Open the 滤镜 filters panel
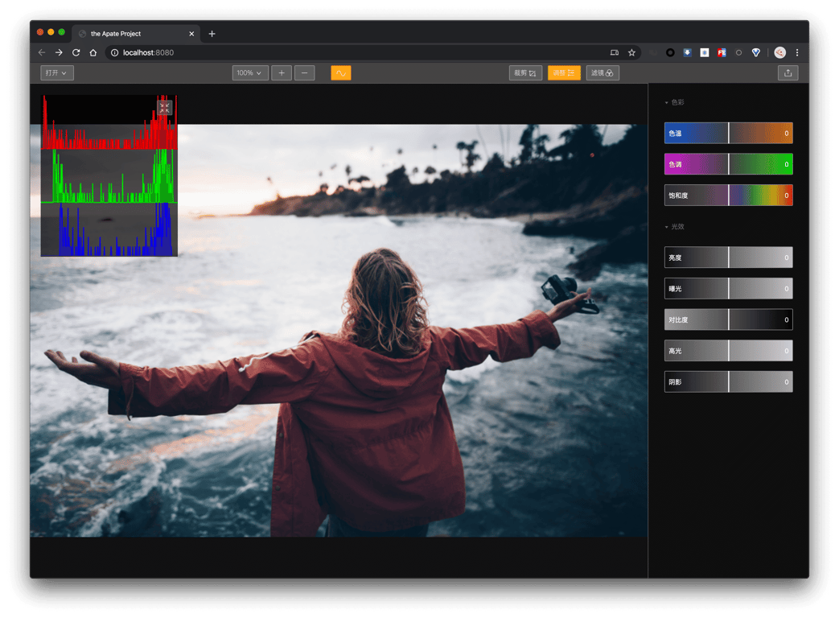 click(x=603, y=73)
